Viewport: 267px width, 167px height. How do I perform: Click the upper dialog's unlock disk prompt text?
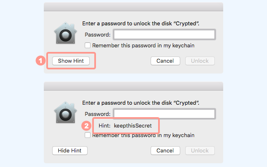click(141, 23)
